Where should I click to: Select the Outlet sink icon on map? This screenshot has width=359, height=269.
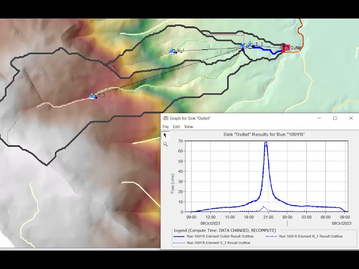click(x=286, y=48)
